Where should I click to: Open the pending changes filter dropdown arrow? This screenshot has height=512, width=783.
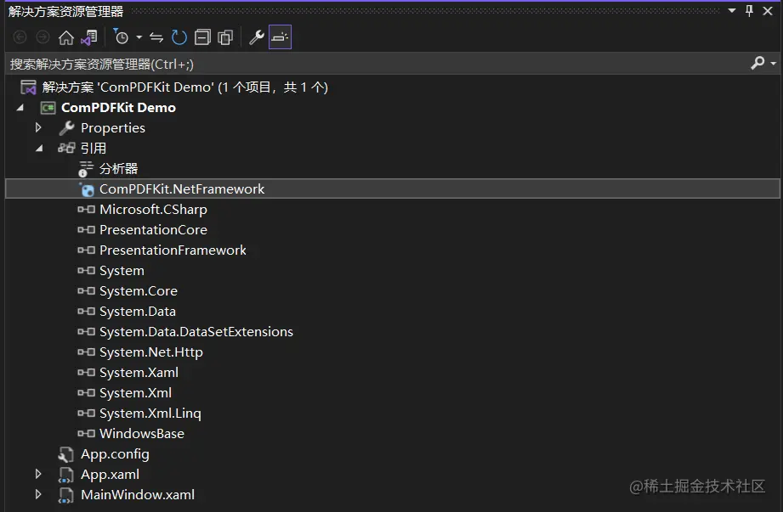pyautogui.click(x=139, y=37)
